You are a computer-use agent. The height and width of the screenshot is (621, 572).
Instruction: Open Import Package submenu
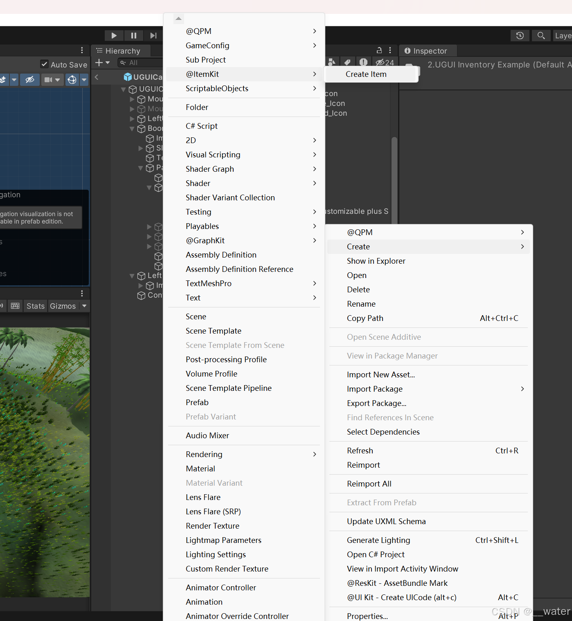click(429, 389)
